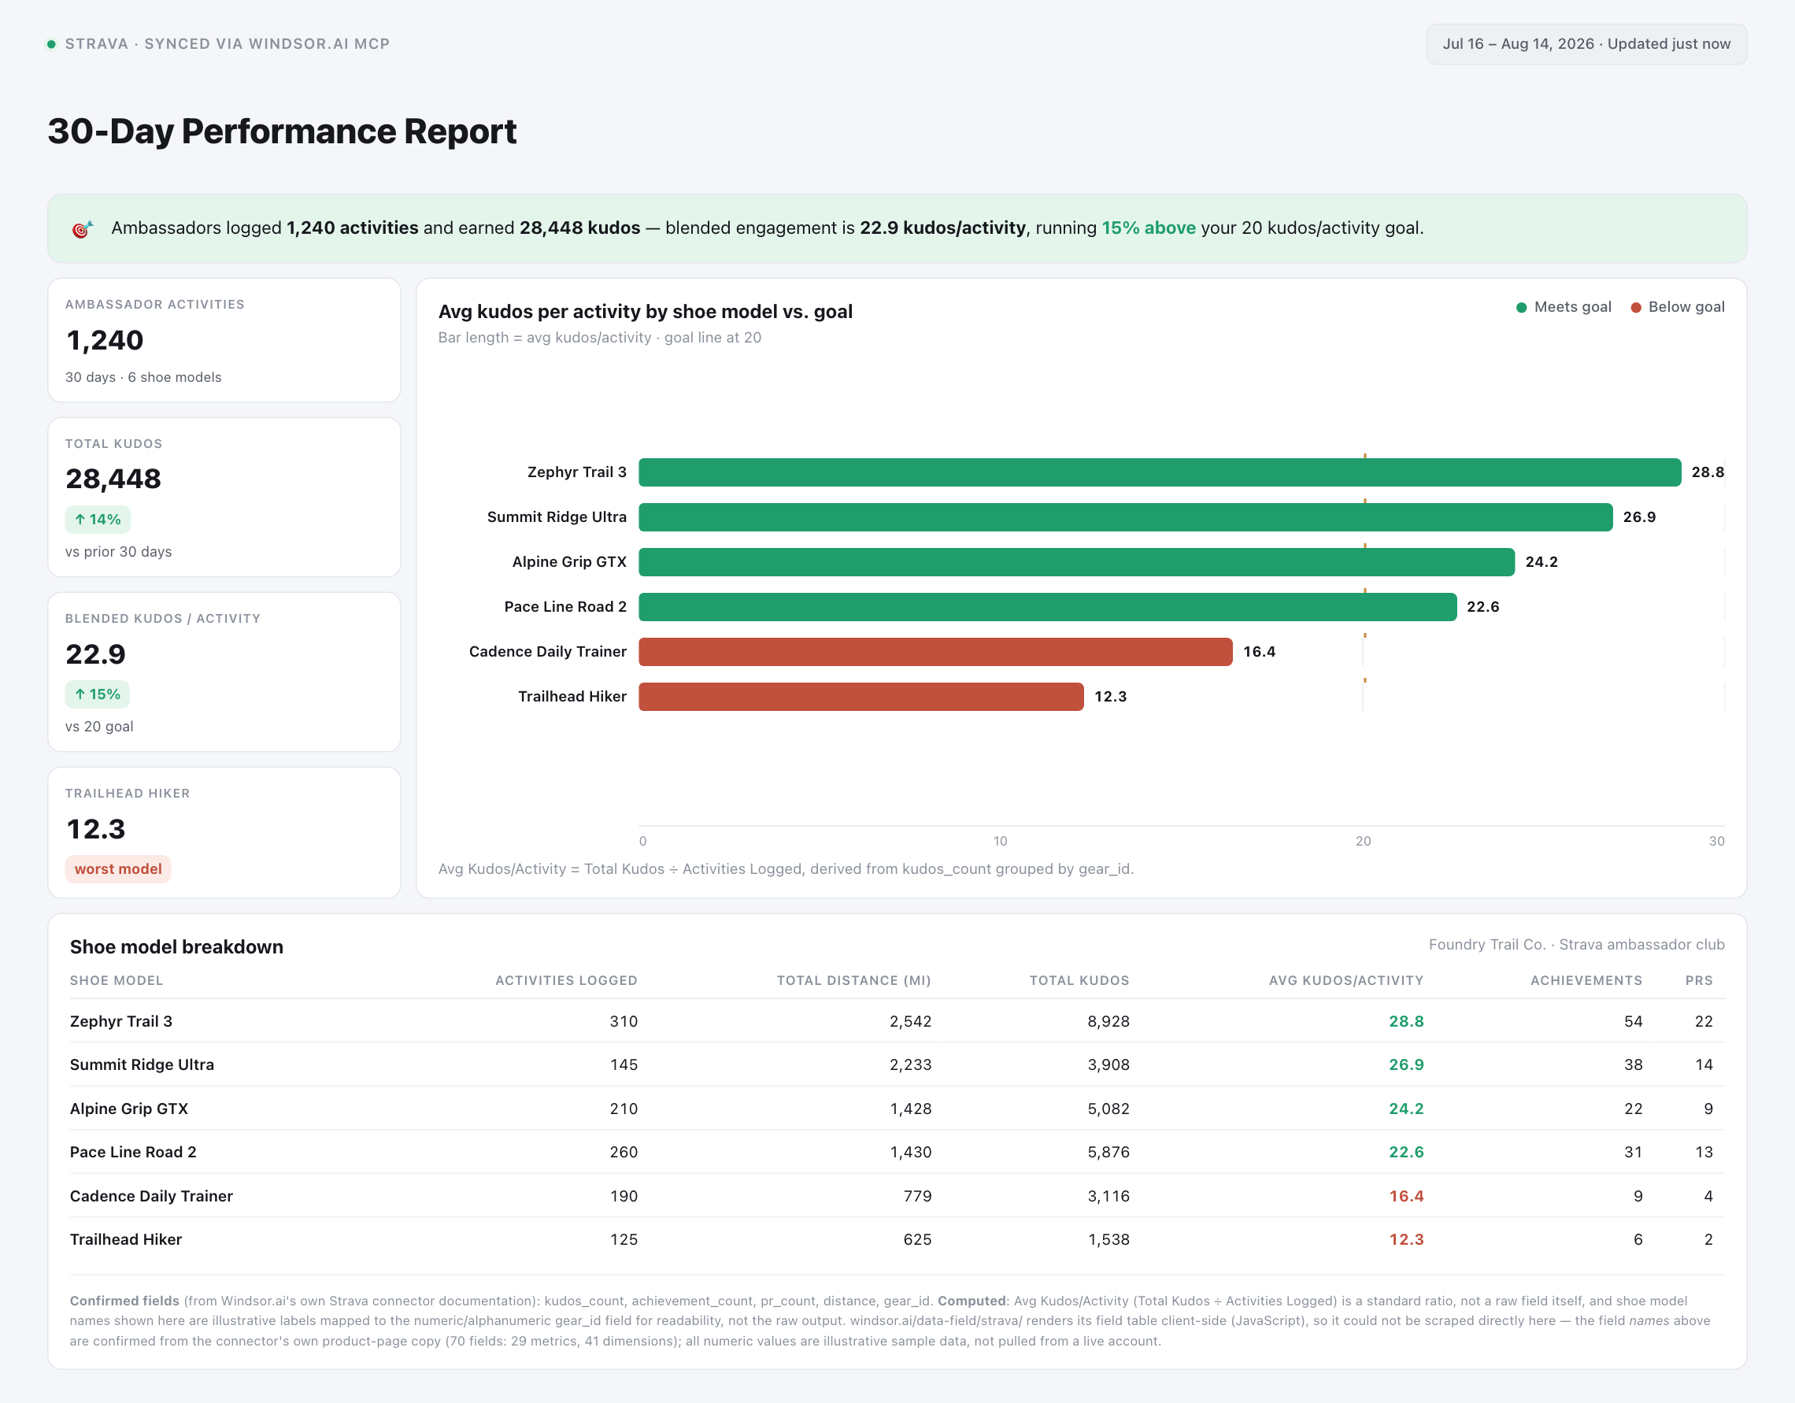
Task: Click the 16.4 avg kudos table value
Action: [1406, 1197]
